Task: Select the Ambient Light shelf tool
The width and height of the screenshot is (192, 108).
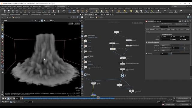Action: (158, 11)
